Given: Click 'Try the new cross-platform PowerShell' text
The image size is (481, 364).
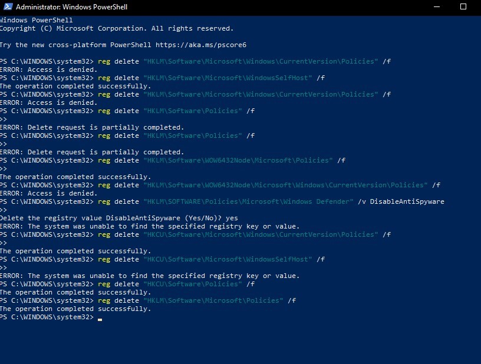Looking at the screenshot, I should pos(75,45).
